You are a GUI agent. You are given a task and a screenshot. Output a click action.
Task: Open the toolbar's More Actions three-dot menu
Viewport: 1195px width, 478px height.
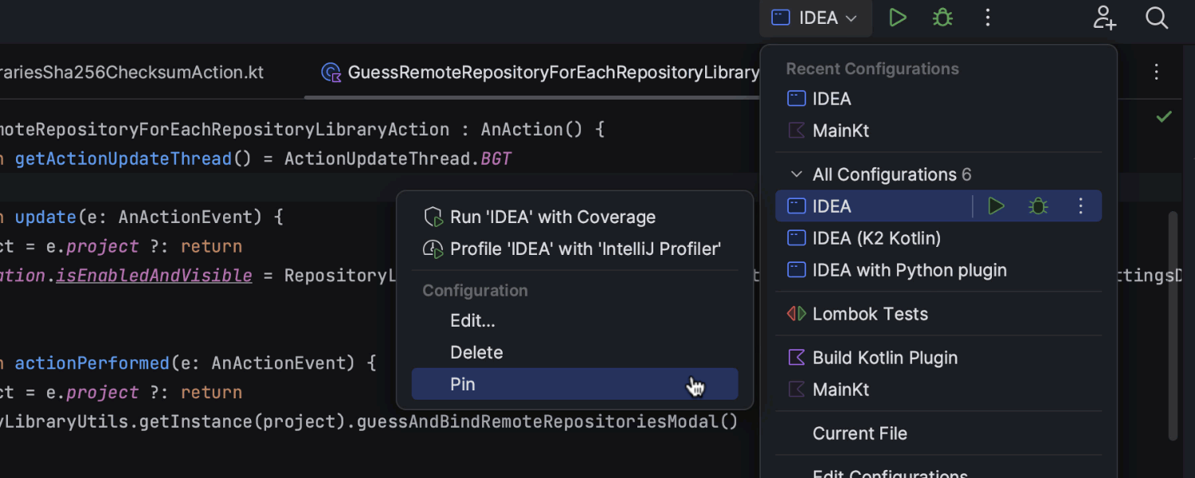[988, 18]
